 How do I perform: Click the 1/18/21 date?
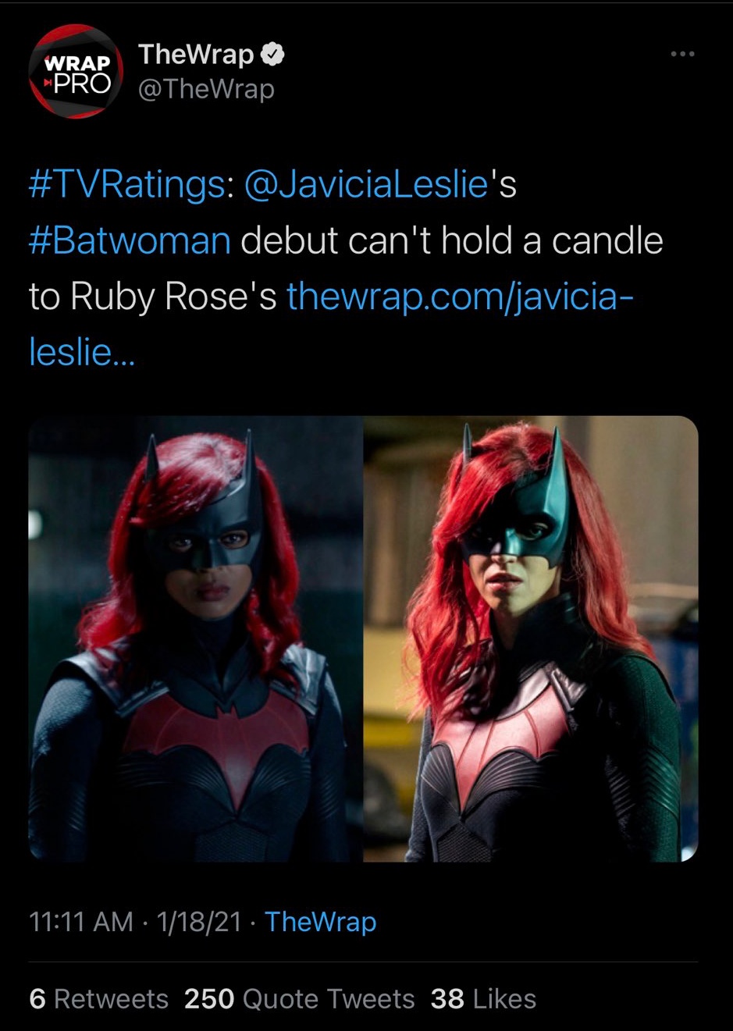click(199, 922)
